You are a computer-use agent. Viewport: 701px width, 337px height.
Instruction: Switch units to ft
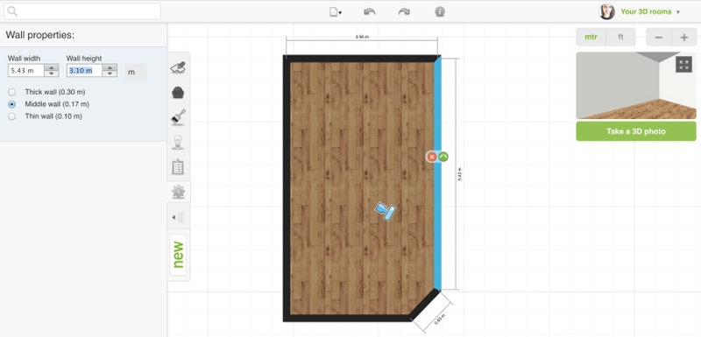click(620, 37)
